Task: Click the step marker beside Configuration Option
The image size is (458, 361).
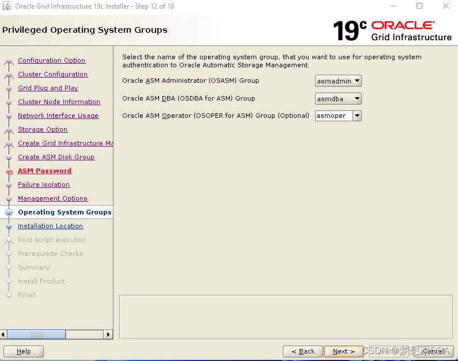Action: [x=9, y=61]
